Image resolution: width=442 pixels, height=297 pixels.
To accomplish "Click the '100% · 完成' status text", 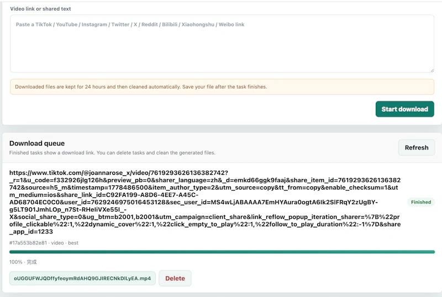I will point(23,262).
